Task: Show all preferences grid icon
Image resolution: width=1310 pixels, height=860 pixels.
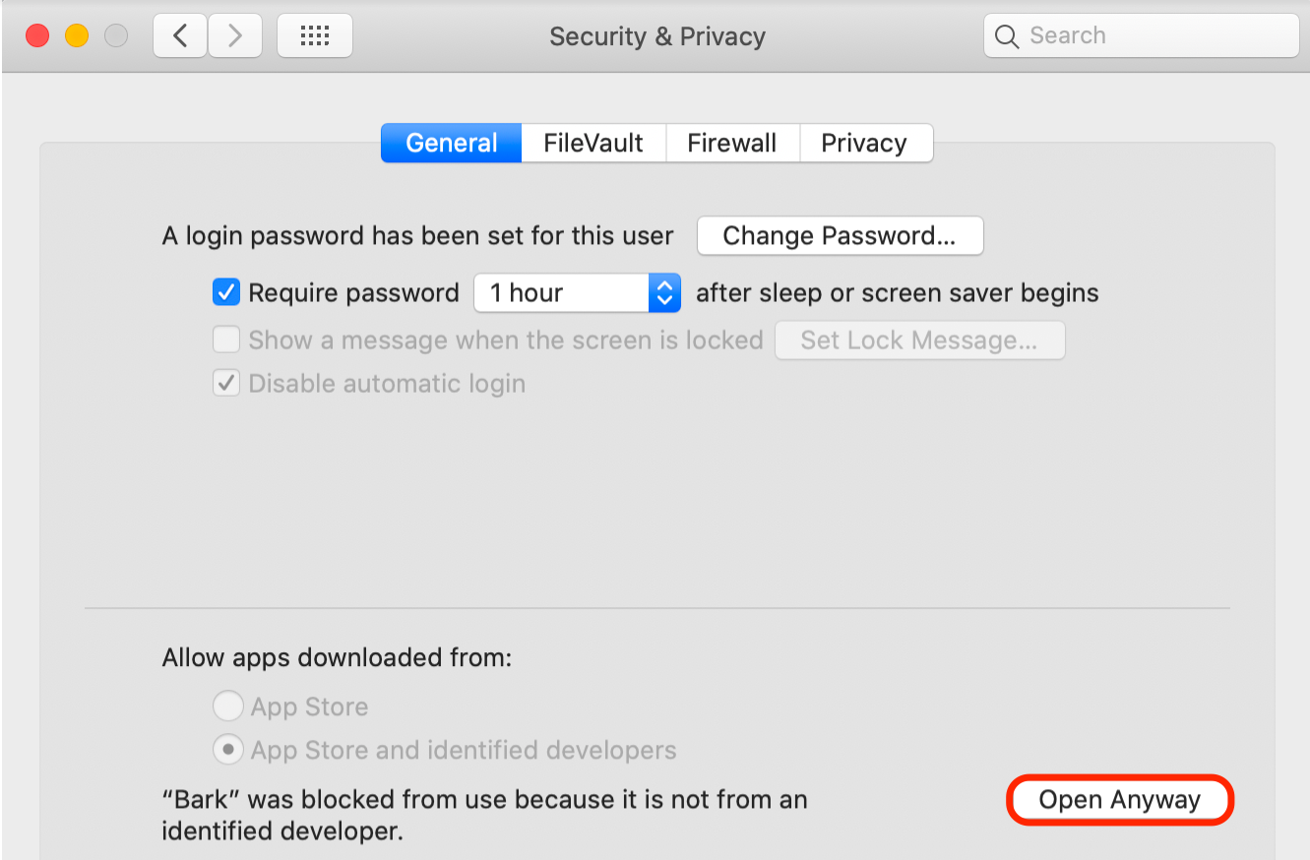Action: point(314,36)
